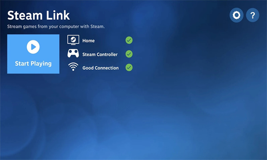Click the Steam Link heading
The height and width of the screenshot is (160, 267).
38,15
